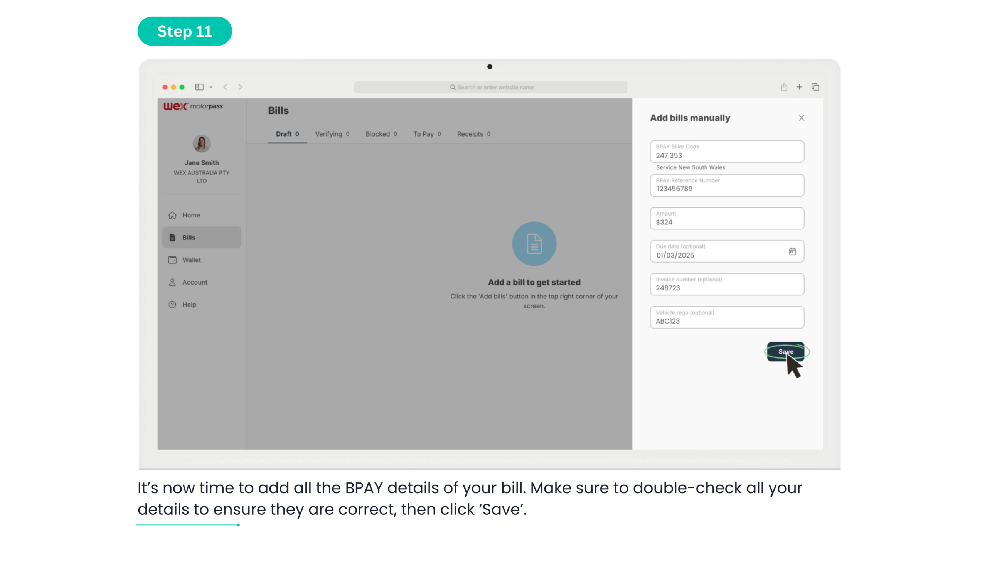Viewport: 987px width, 563px height.
Task: Go to Account section
Action: coord(194,282)
